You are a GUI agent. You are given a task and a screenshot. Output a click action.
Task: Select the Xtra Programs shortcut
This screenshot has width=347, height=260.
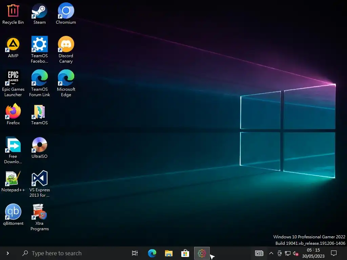39,217
